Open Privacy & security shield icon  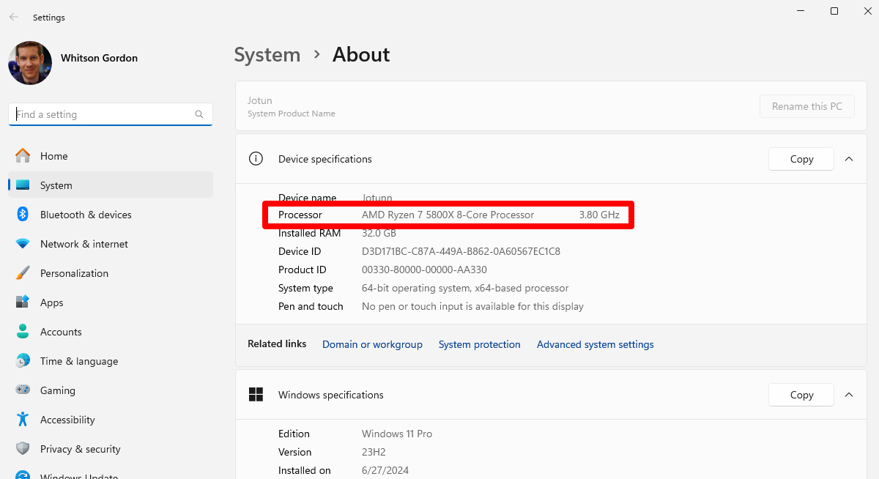pos(23,449)
